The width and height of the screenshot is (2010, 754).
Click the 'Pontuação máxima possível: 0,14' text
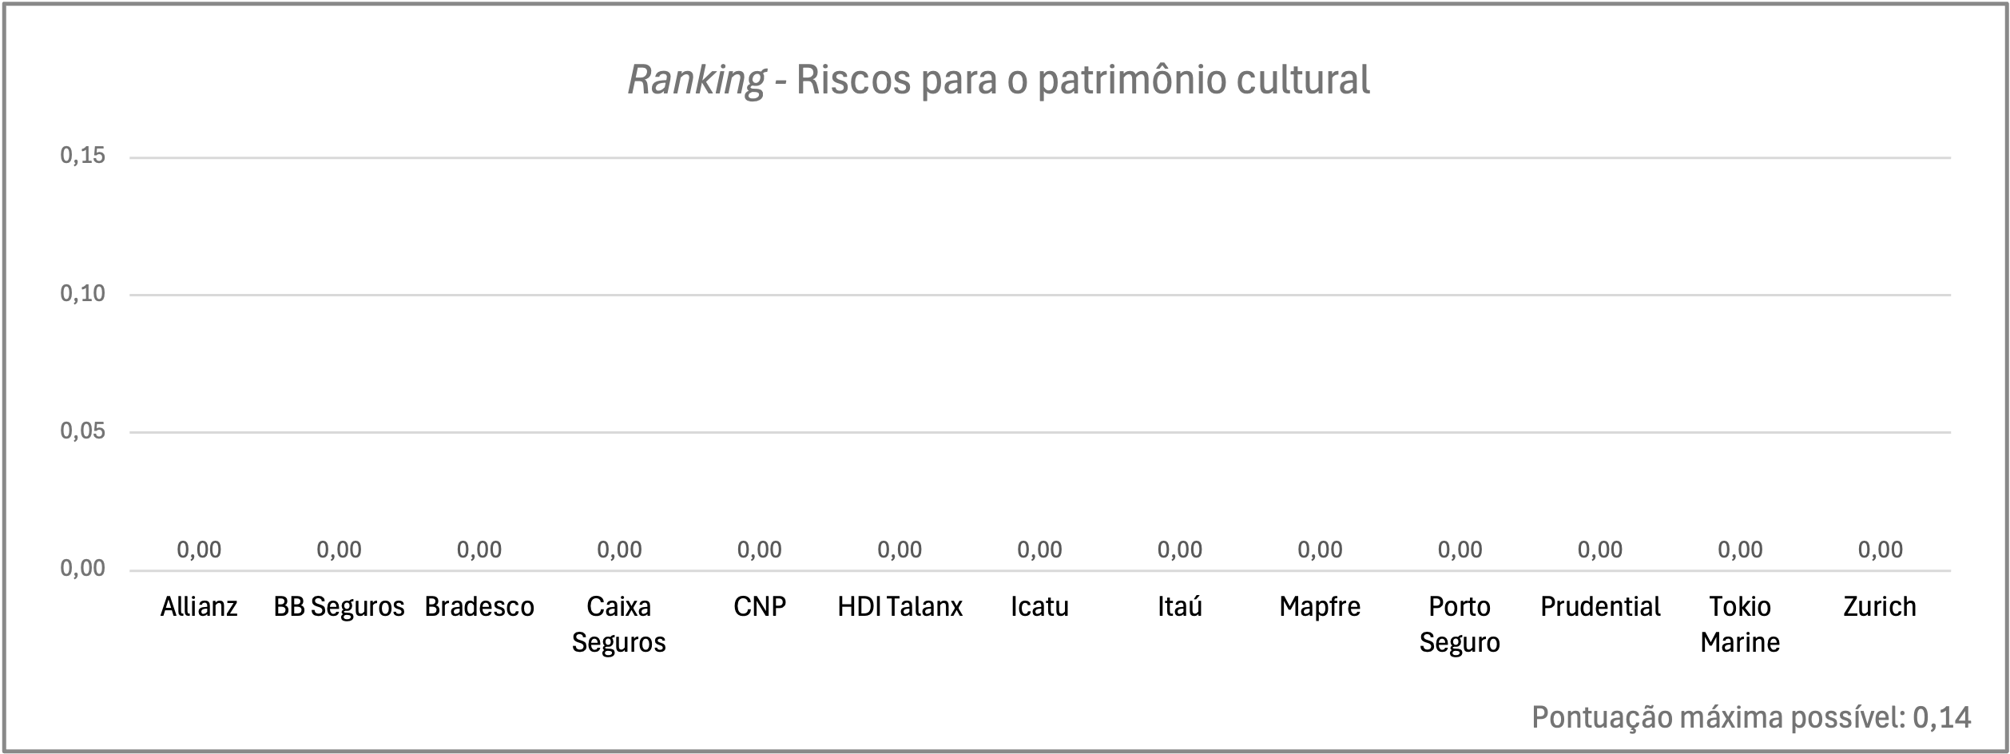pyautogui.click(x=1751, y=717)
